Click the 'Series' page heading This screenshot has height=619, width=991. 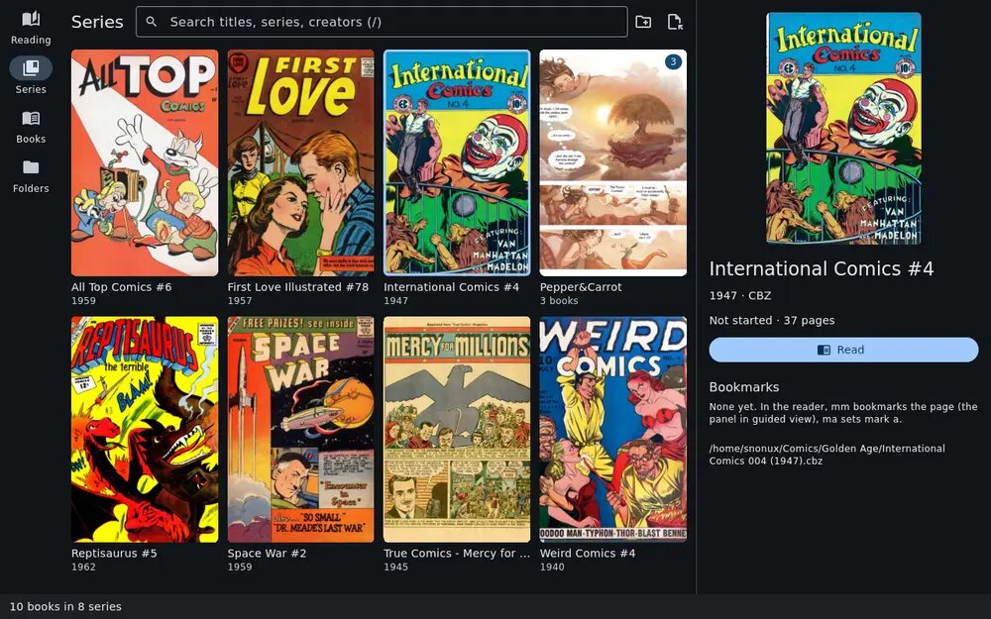coord(97,22)
